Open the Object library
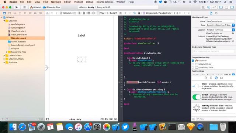Screen dimensions: 236x133 click(x=216, y=78)
